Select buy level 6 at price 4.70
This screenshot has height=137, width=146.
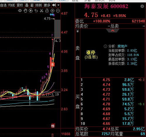[113, 104]
